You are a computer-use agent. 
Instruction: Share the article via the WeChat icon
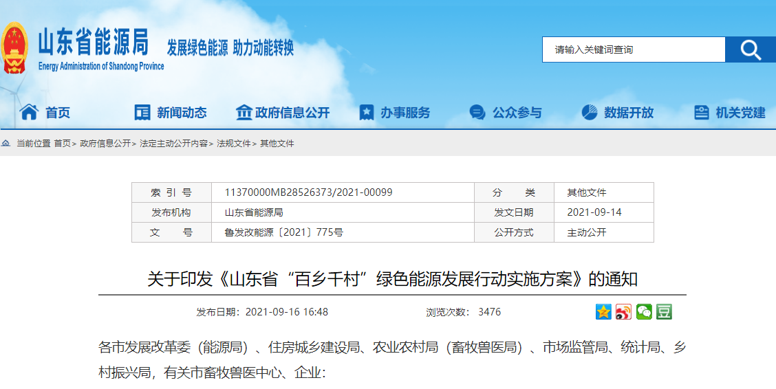[x=644, y=312]
